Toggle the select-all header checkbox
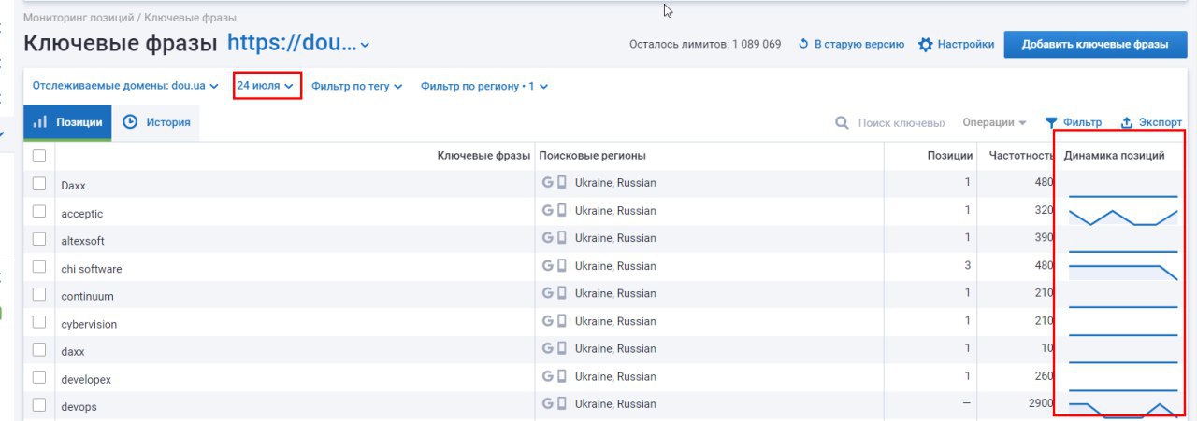 click(39, 156)
